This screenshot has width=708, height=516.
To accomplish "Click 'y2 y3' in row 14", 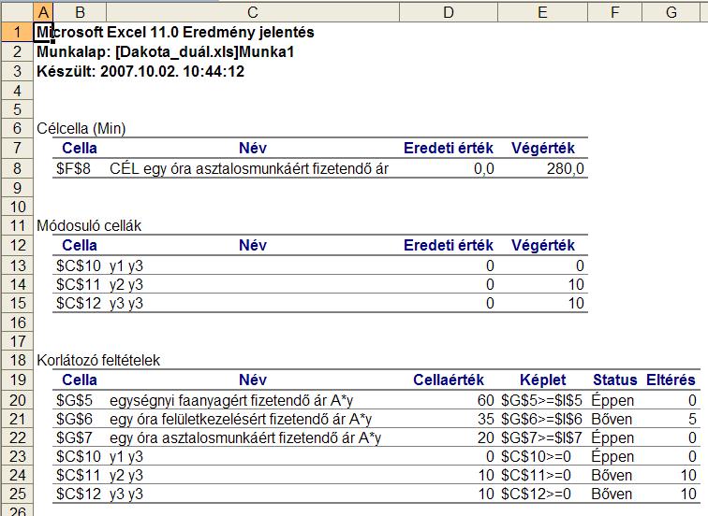I will [126, 285].
